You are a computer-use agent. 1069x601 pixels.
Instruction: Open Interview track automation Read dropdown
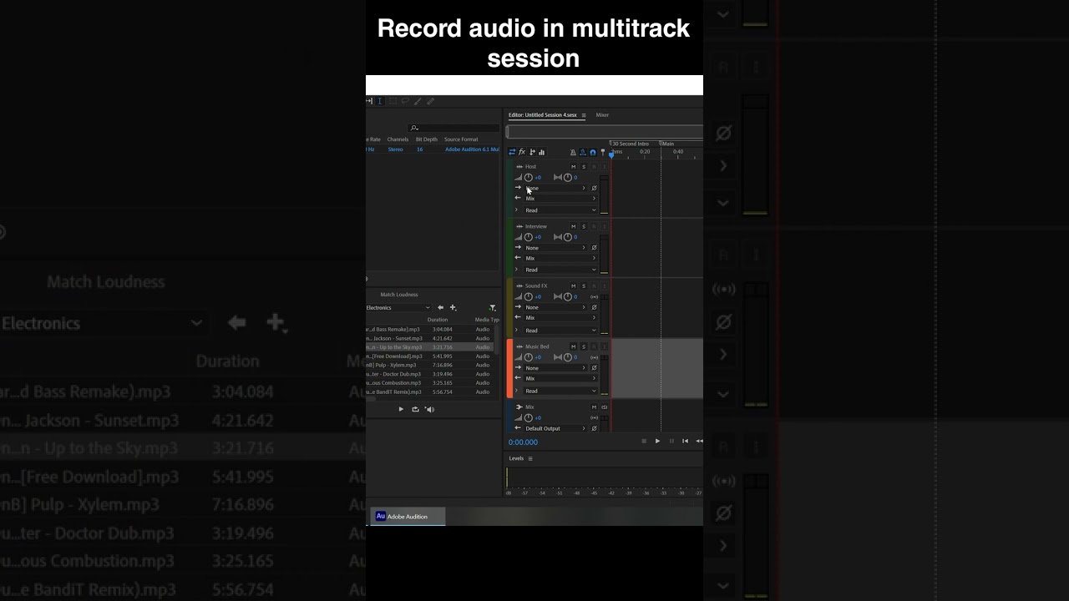560,270
